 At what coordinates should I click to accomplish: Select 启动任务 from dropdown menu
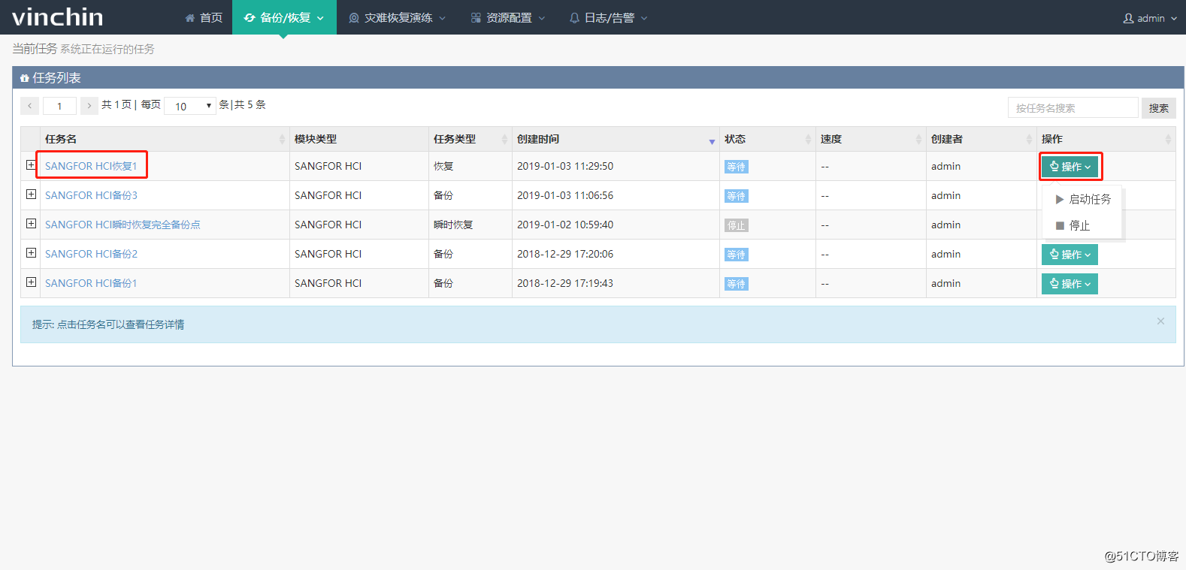tap(1082, 199)
